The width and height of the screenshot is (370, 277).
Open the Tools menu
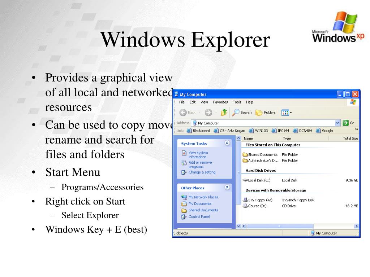(x=237, y=102)
